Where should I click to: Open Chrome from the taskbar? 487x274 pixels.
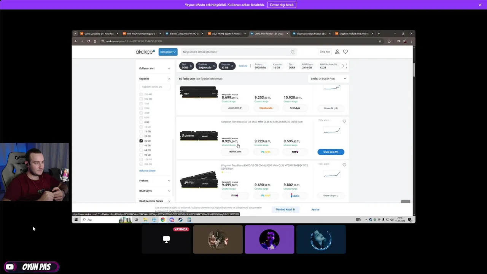pos(163,220)
